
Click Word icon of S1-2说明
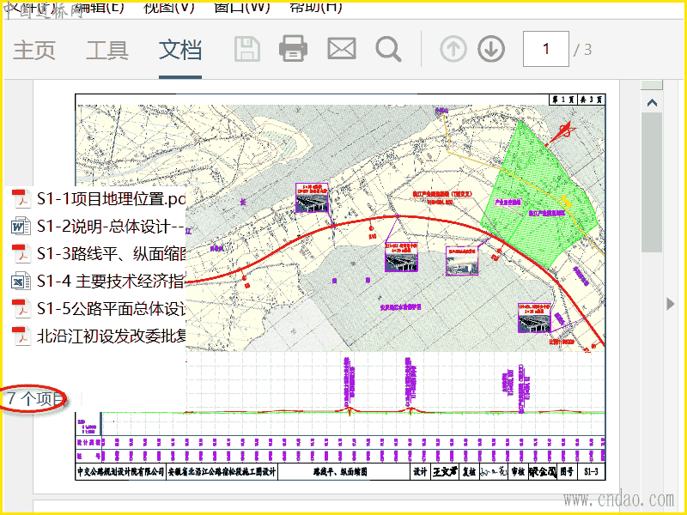point(21,227)
